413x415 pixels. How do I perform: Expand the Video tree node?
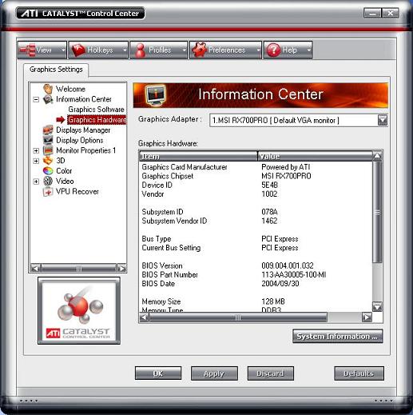click(36, 182)
